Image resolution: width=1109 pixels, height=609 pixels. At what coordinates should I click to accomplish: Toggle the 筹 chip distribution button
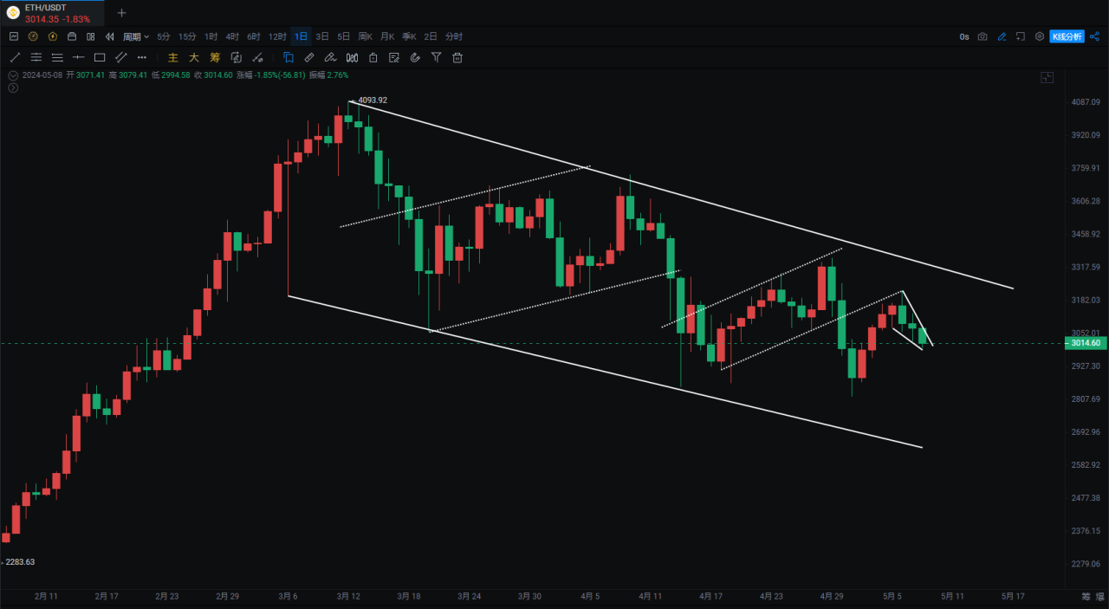pyautogui.click(x=215, y=58)
